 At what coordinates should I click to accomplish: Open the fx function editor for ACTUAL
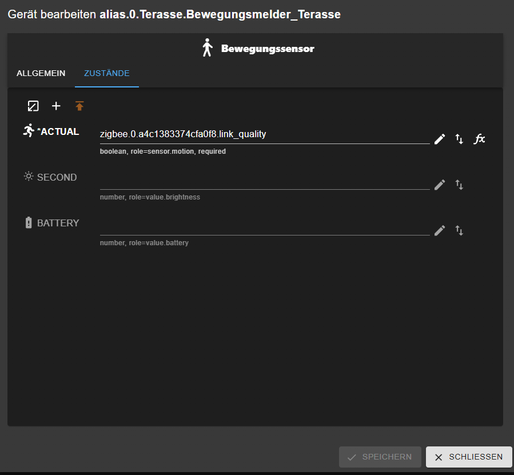click(480, 139)
